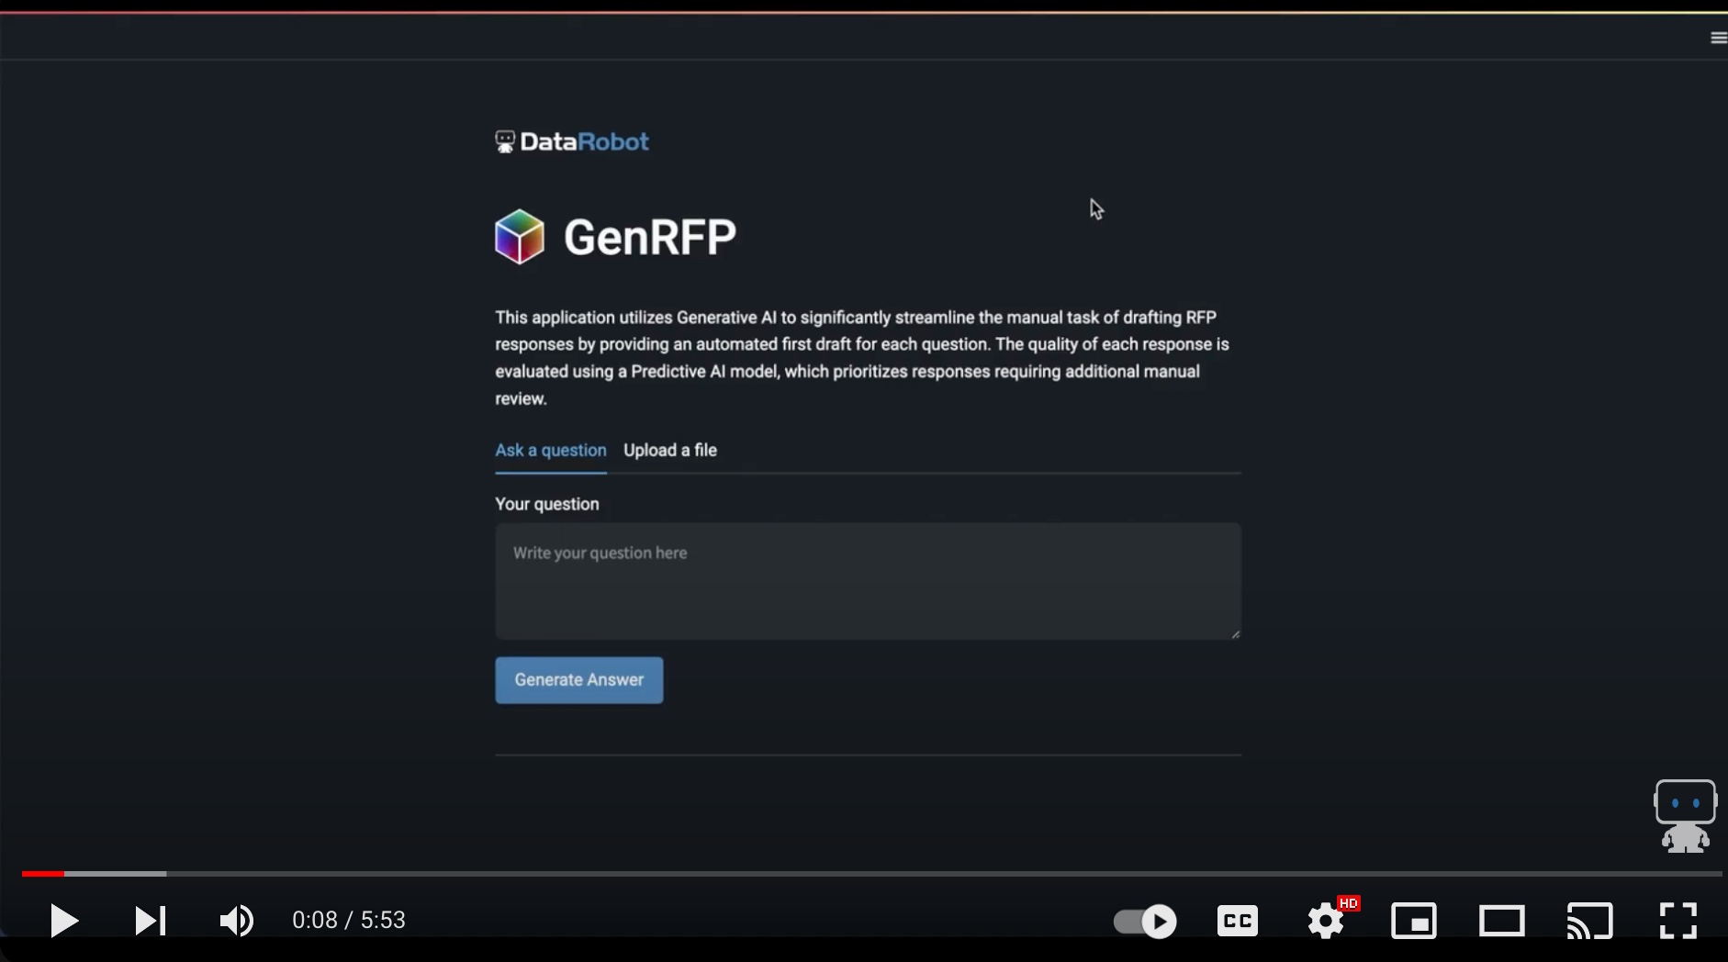
Task: Click the Your question text area
Action: pos(869,581)
